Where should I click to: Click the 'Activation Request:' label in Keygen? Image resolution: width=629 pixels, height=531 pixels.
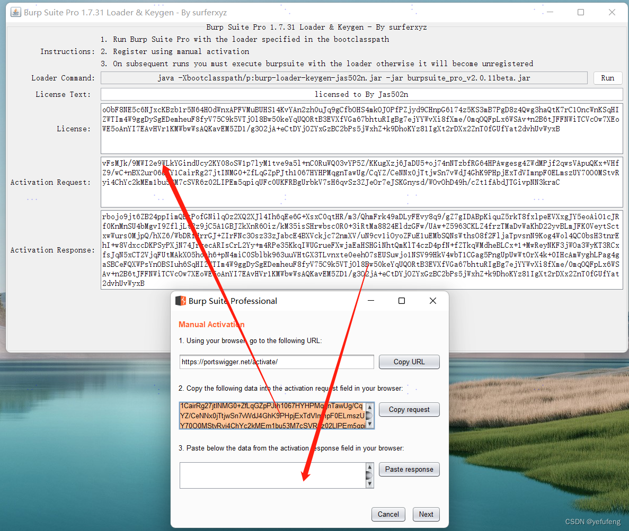point(50,182)
